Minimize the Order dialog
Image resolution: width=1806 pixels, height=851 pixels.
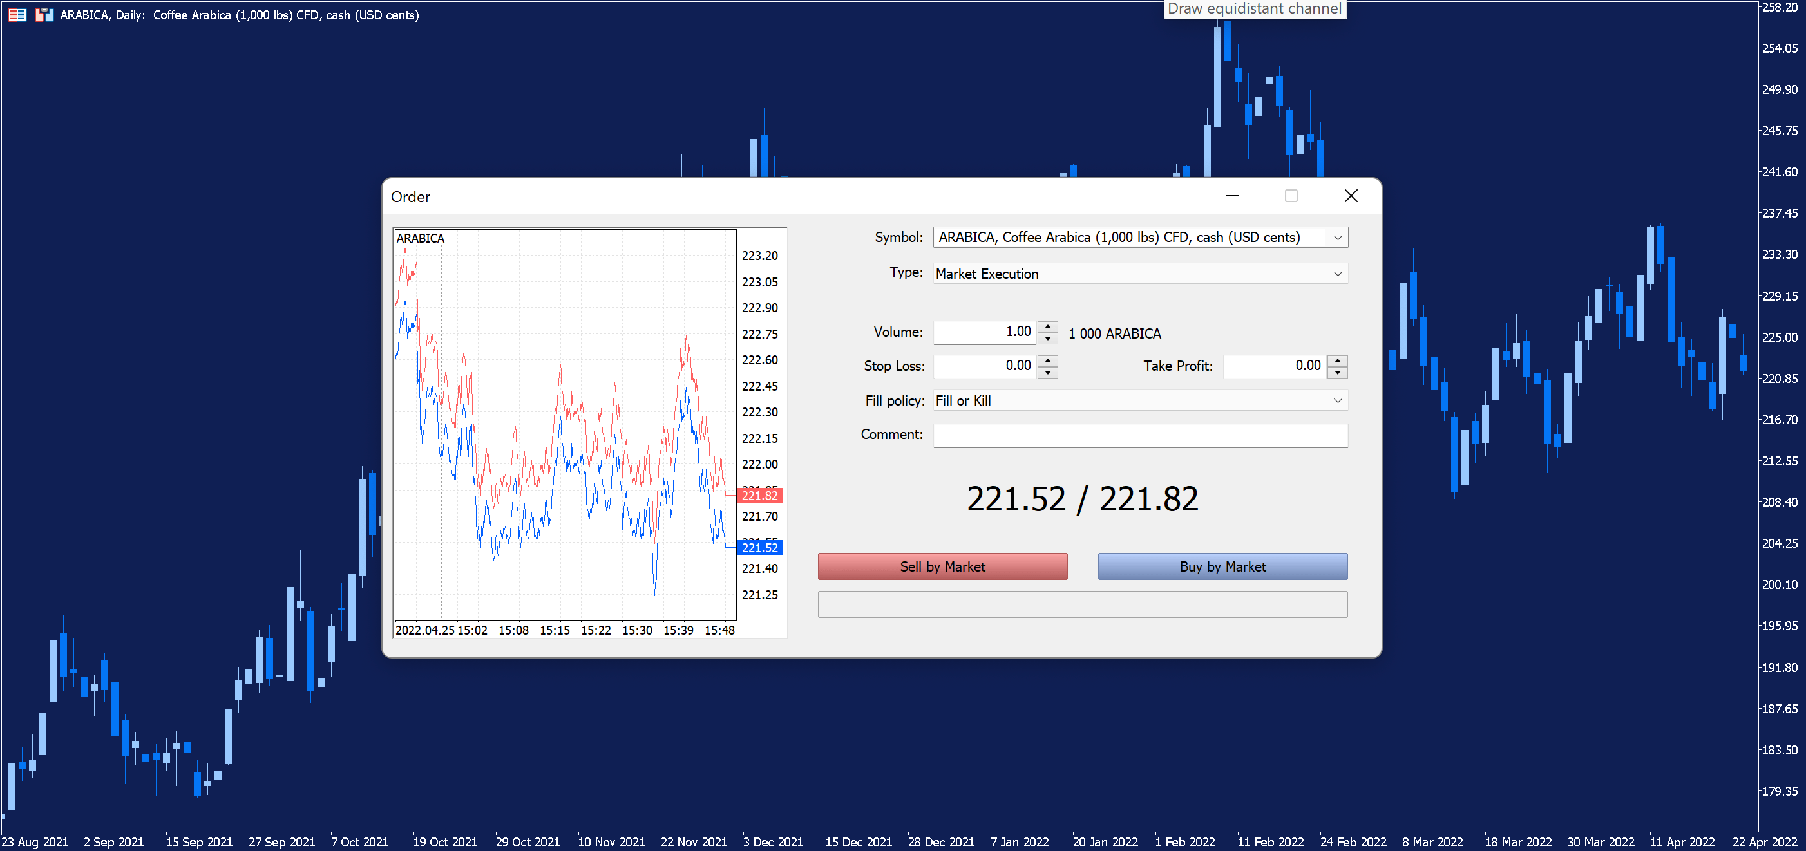pyautogui.click(x=1233, y=196)
